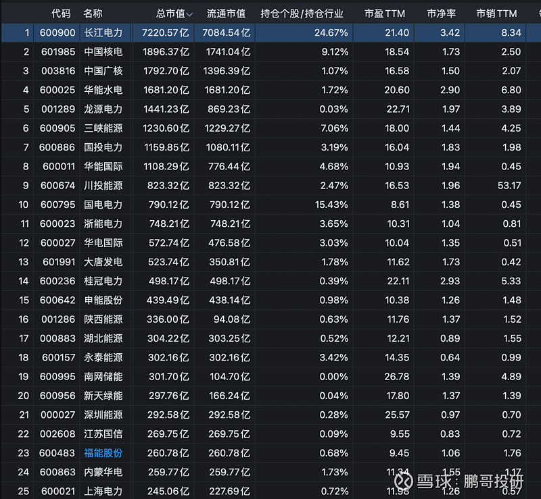Click stock code 600011
This screenshot has height=499, width=541.
tap(59, 167)
